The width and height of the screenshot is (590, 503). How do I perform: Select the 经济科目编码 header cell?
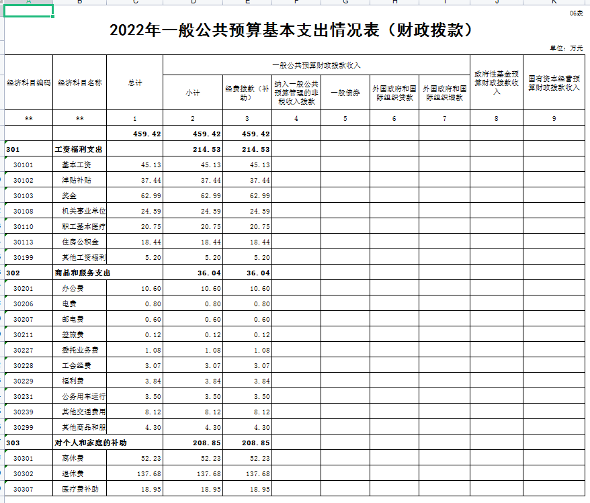click(x=29, y=83)
